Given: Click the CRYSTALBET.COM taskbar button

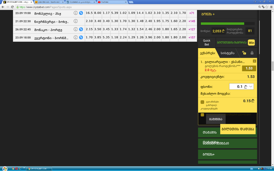Looking at the screenshot, I should tap(39, 169).
